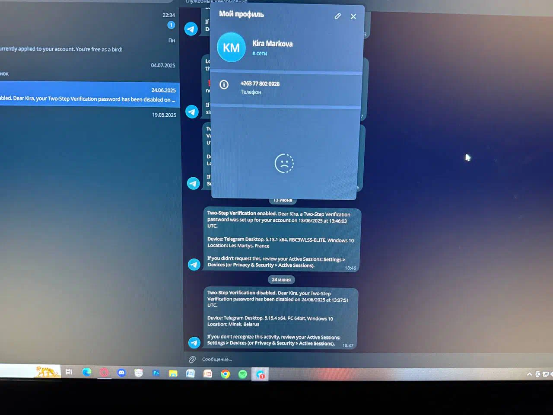The image size is (553, 415).
Task: Open Photoshop from the taskbar
Action: click(x=156, y=373)
